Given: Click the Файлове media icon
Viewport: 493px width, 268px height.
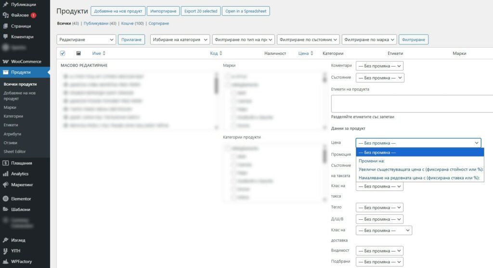Looking at the screenshot, I should click(6, 15).
